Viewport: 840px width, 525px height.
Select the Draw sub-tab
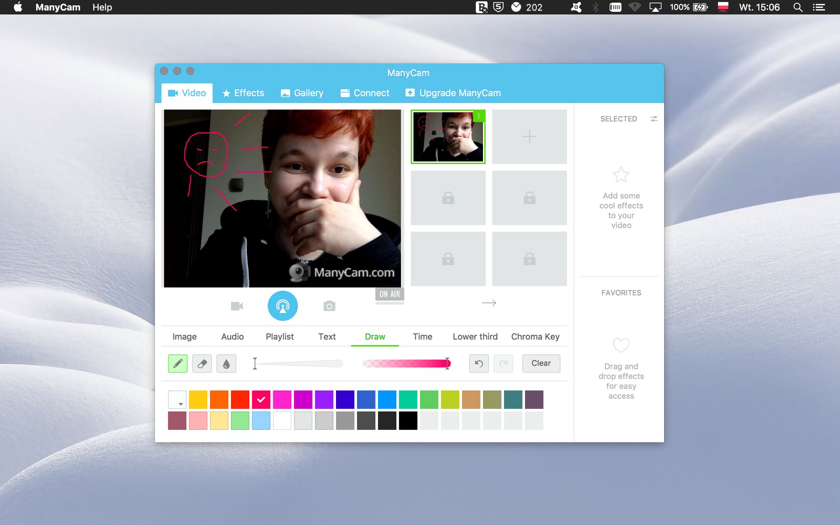pos(375,336)
